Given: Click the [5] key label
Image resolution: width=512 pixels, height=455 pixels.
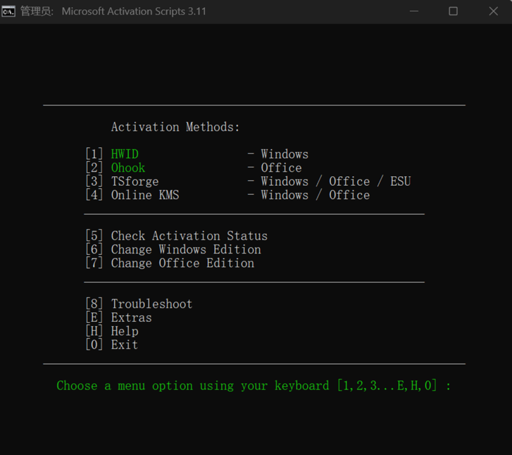Looking at the screenshot, I should pos(94,236).
